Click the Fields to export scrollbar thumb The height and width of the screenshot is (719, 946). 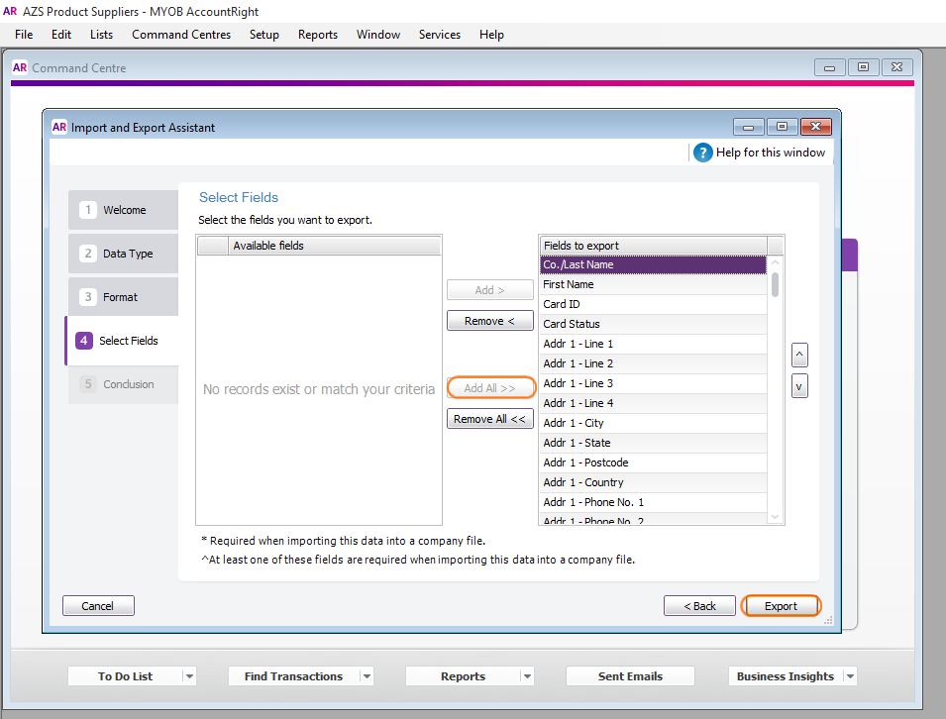click(x=776, y=284)
